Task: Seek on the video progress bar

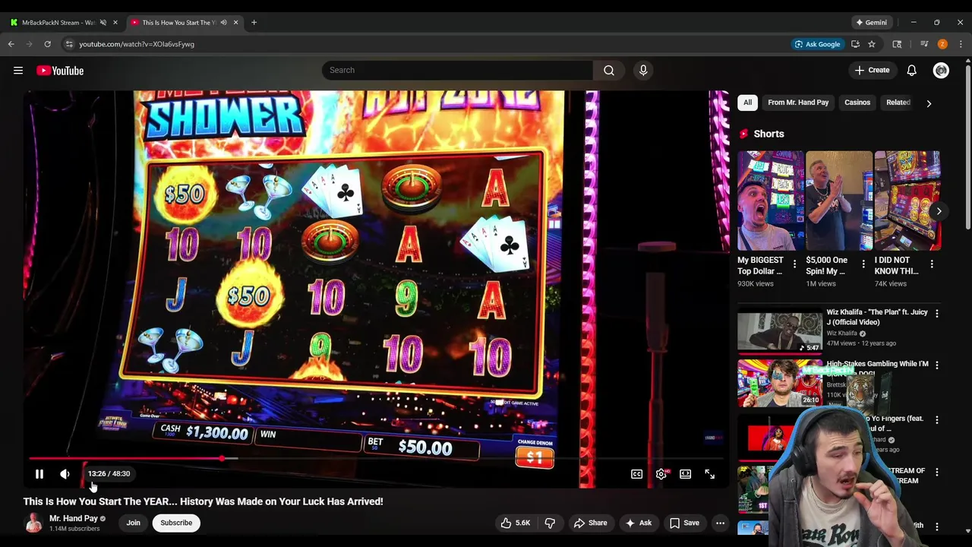Action: click(377, 458)
